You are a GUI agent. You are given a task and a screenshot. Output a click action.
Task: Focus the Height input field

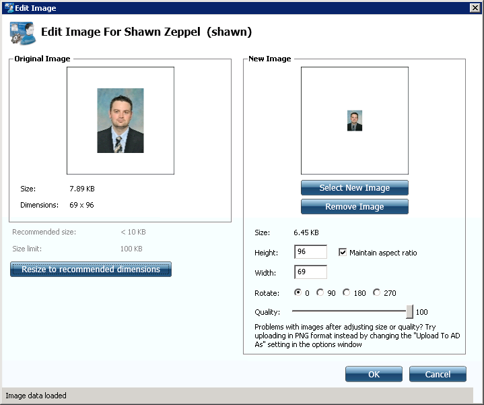pyautogui.click(x=310, y=252)
